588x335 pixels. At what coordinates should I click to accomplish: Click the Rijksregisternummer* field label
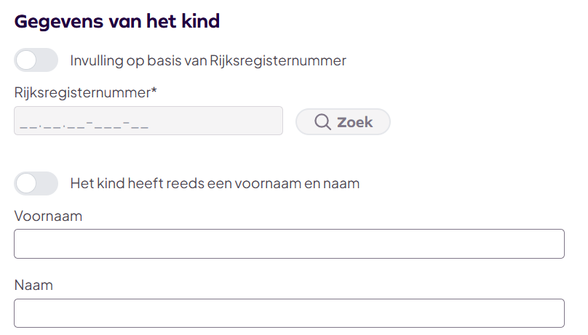click(82, 92)
